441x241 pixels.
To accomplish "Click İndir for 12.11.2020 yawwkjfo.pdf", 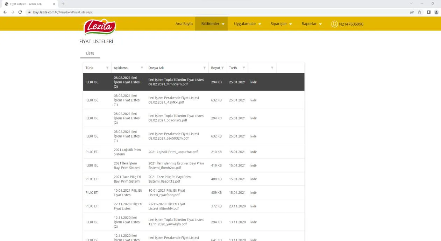I will pos(254,222).
